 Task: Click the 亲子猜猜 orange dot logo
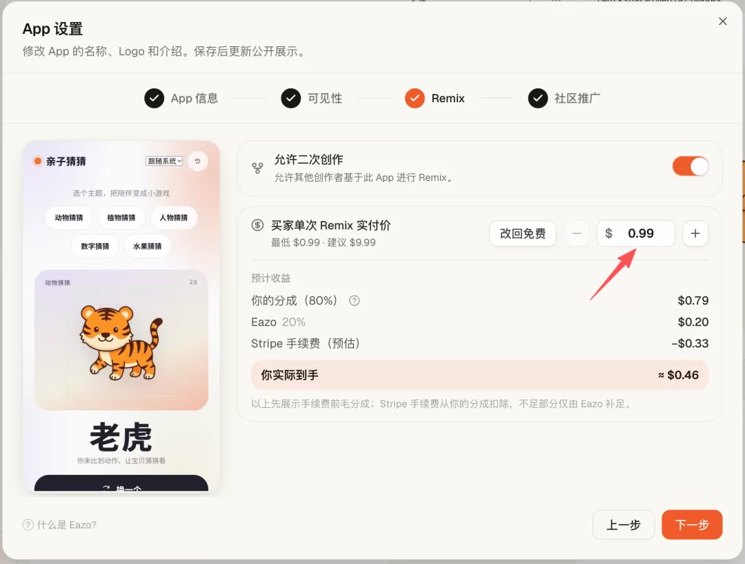point(37,161)
